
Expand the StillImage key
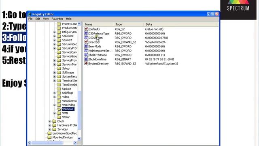pyautogui.click(x=55, y=73)
